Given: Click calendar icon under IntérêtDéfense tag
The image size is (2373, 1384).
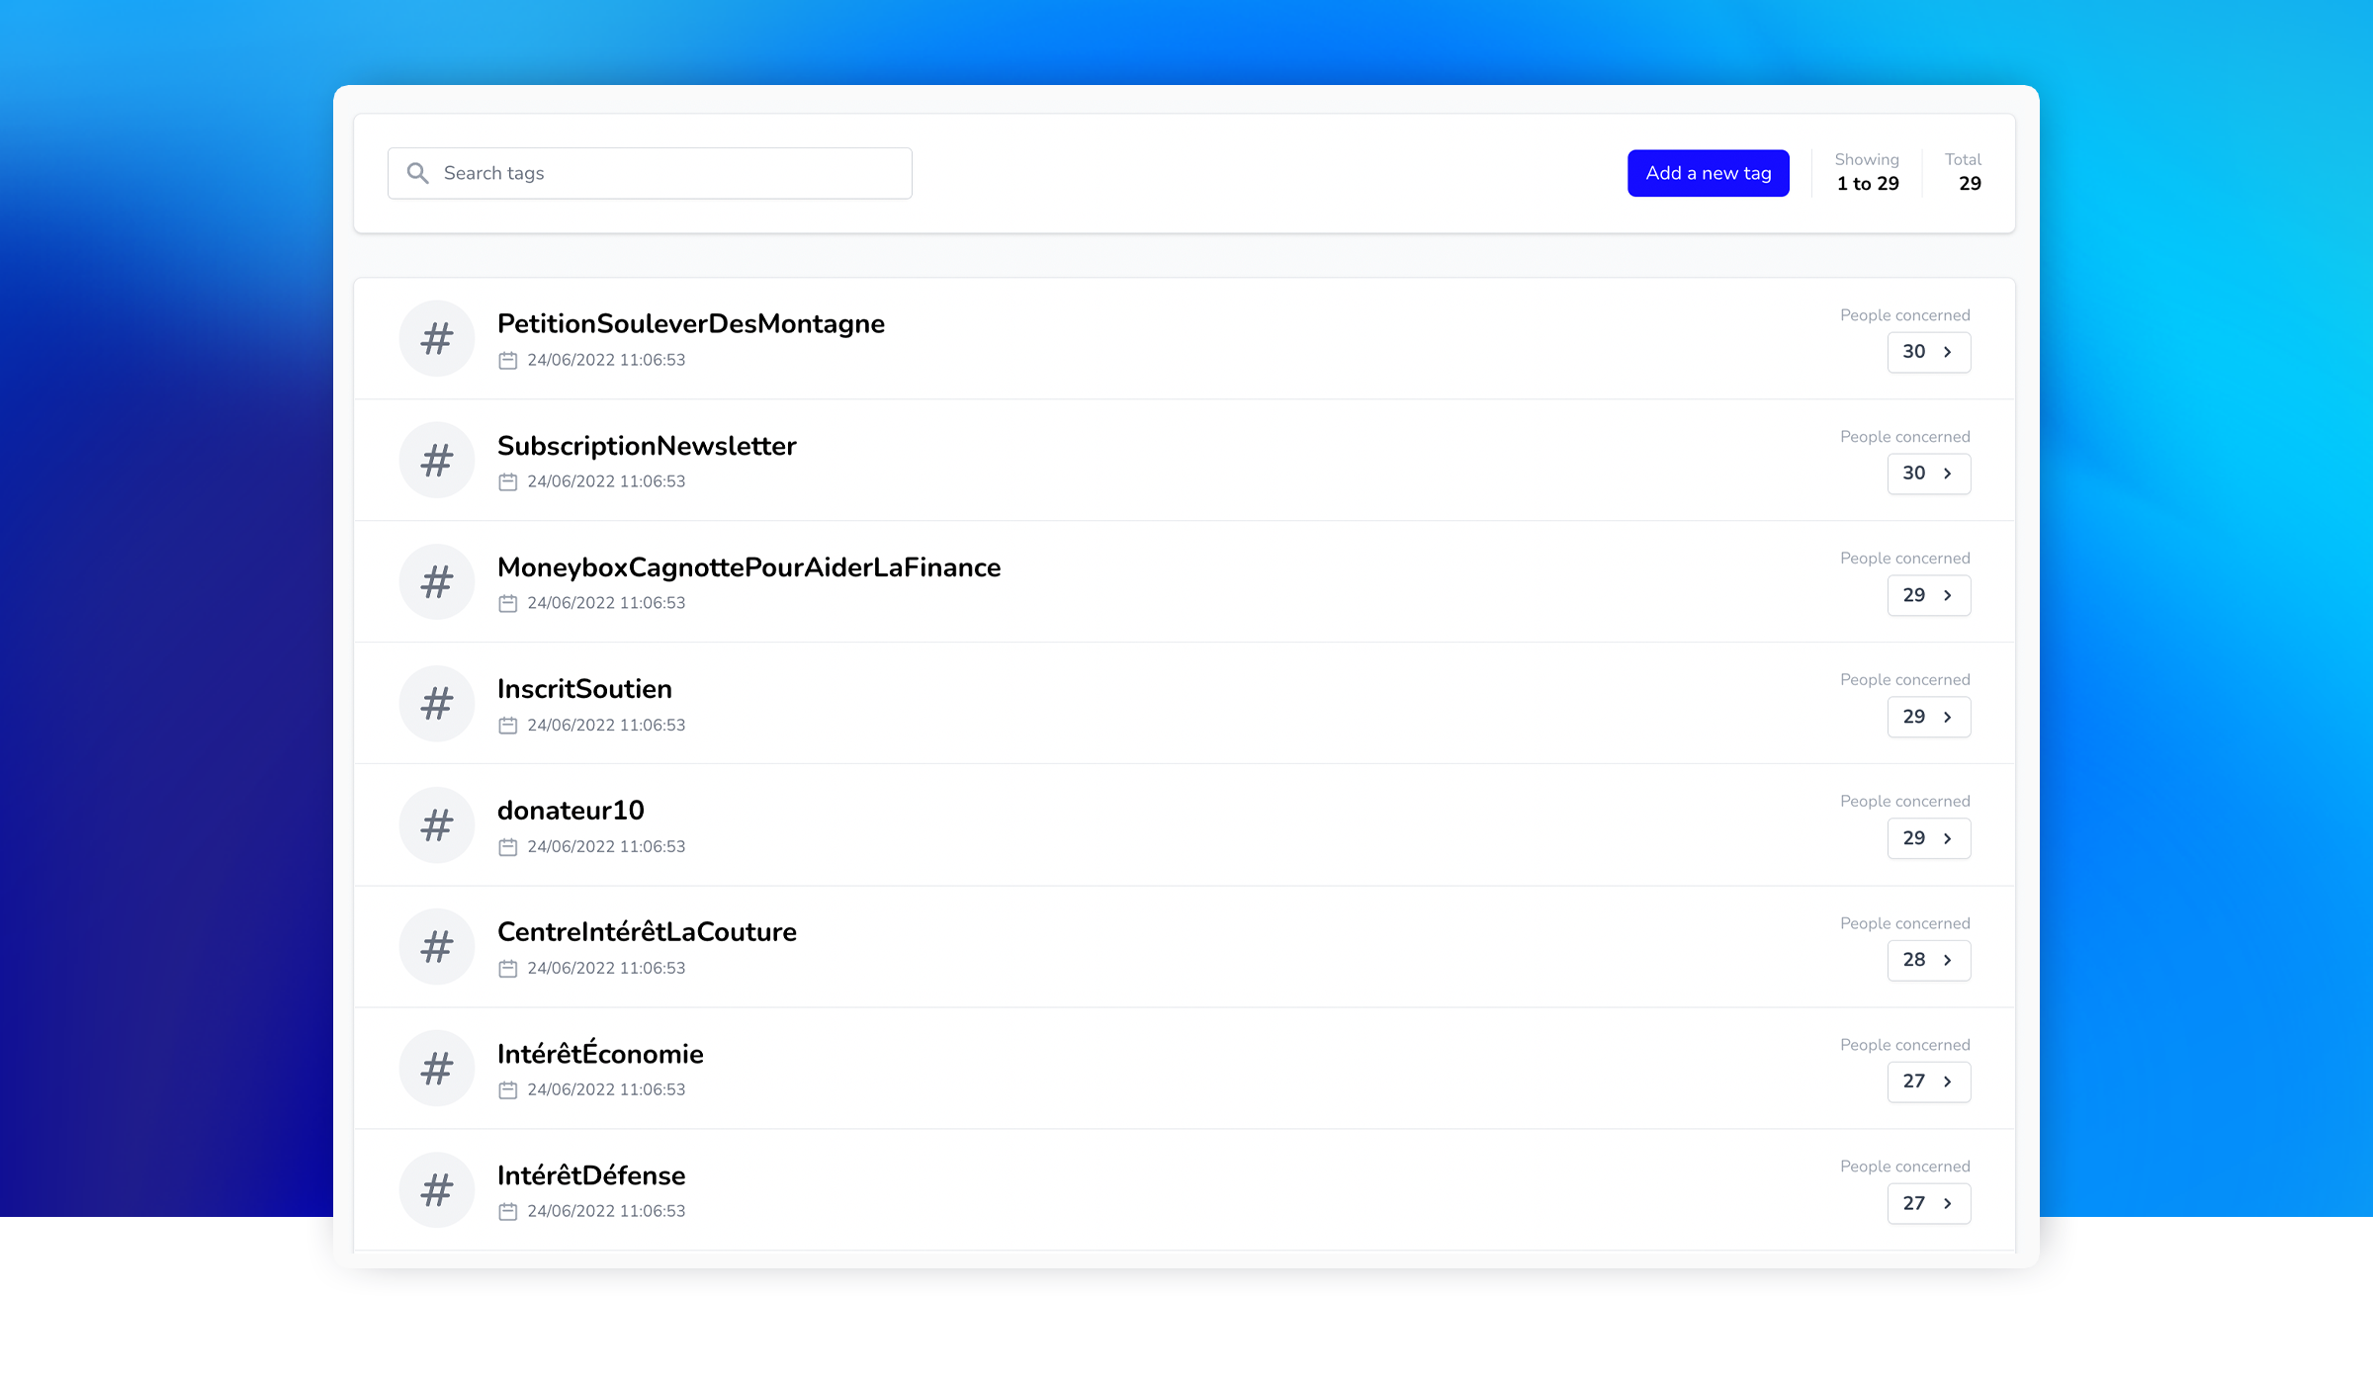Looking at the screenshot, I should [x=508, y=1211].
